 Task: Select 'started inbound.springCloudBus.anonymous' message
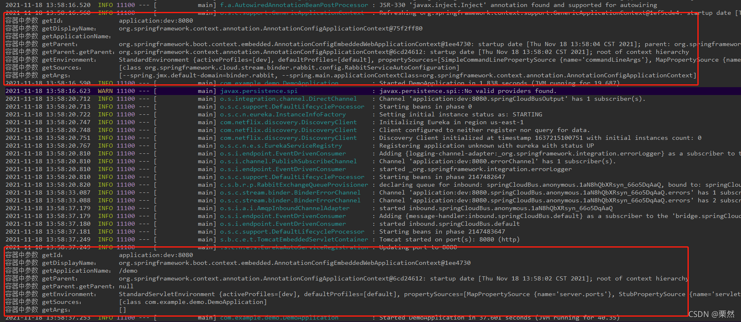(x=496, y=208)
